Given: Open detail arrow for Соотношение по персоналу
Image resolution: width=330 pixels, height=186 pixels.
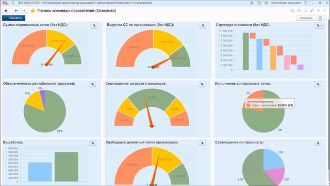Looking at the screenshot, I should point(318,143).
